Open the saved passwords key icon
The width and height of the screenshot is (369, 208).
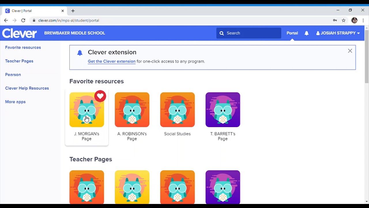pos(335,21)
